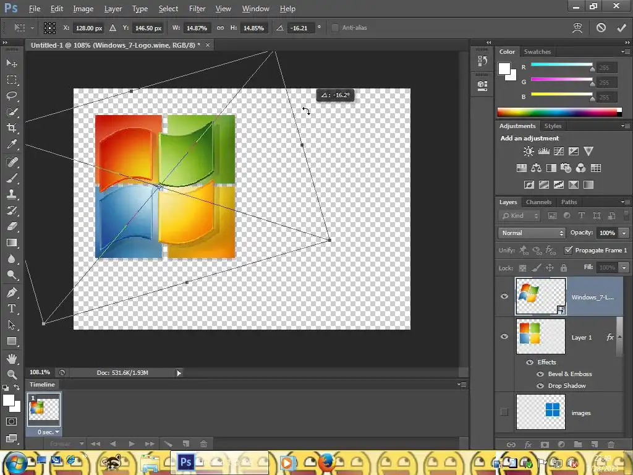Collapse Layer 1 effects list arrow
Viewport: 633px width, 475px height.
click(619, 337)
